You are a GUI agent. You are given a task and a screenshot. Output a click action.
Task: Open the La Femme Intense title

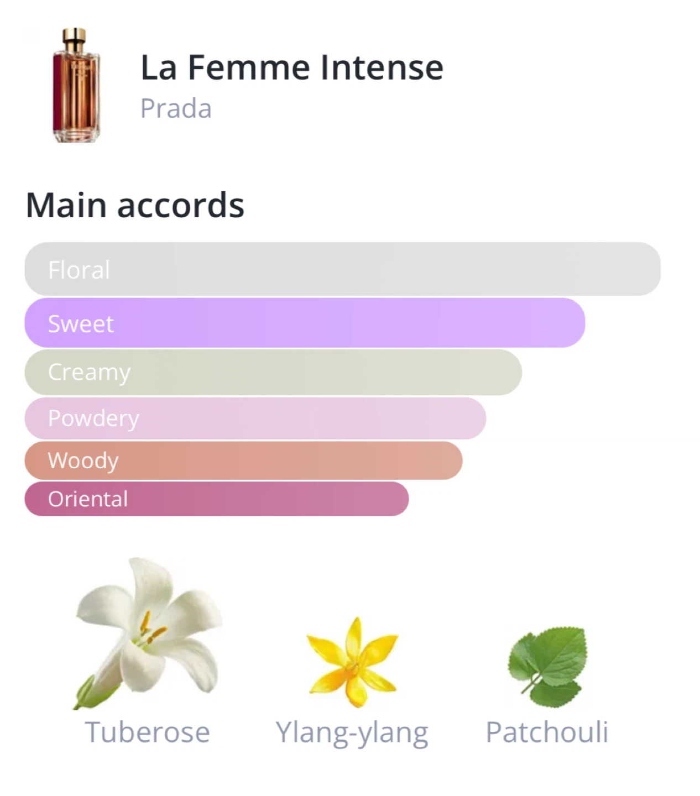[x=291, y=67]
